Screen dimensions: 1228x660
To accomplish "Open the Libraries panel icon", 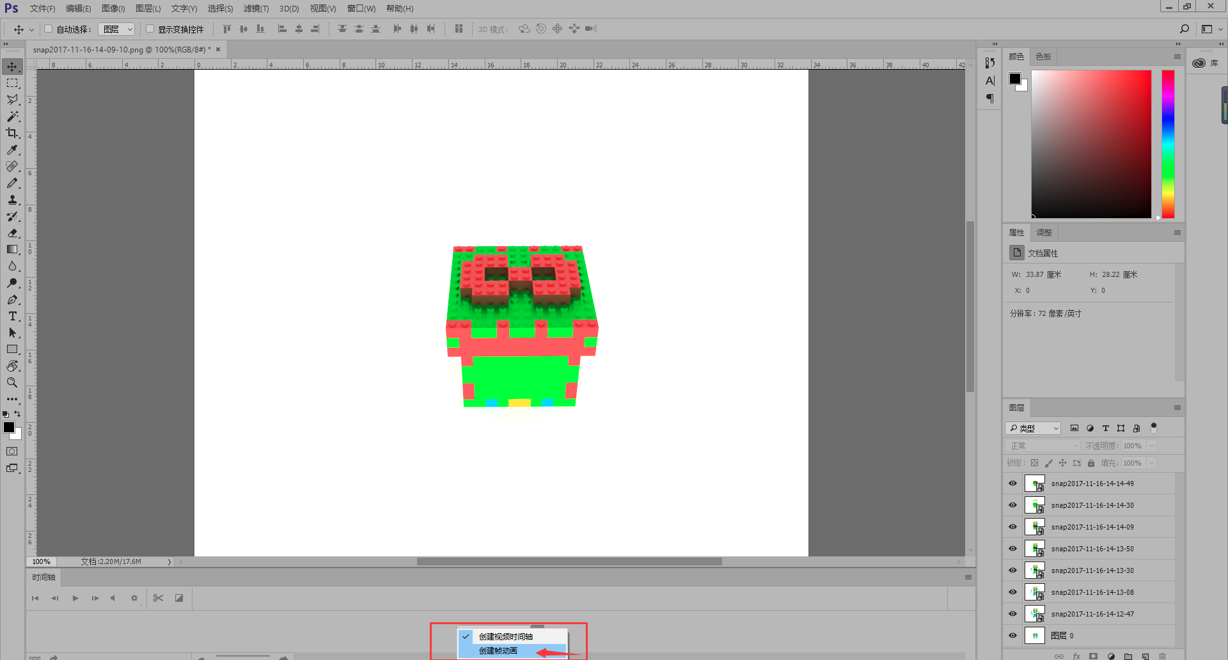I will [x=1199, y=63].
